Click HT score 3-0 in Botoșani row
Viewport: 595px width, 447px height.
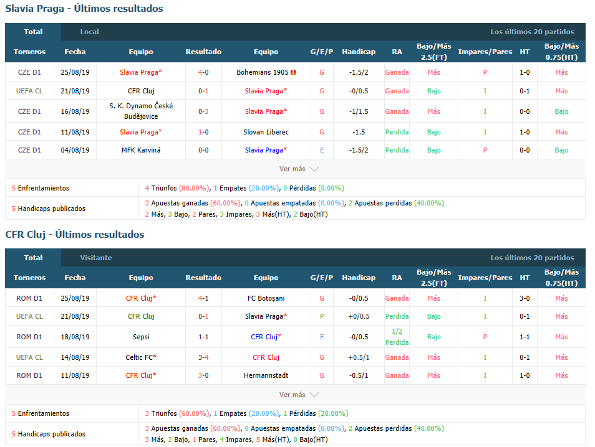[x=525, y=298]
